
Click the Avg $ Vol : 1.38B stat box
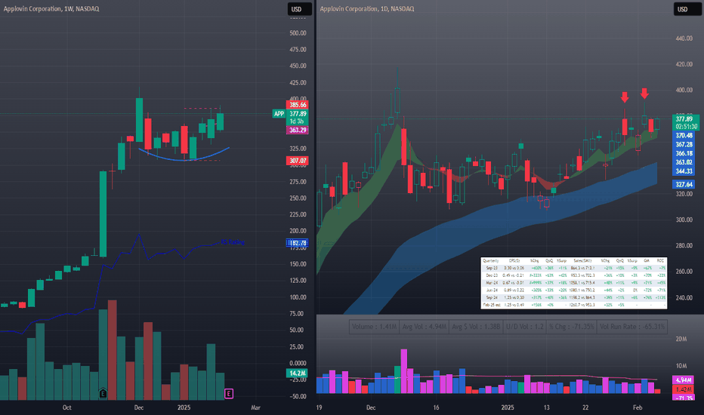476,327
